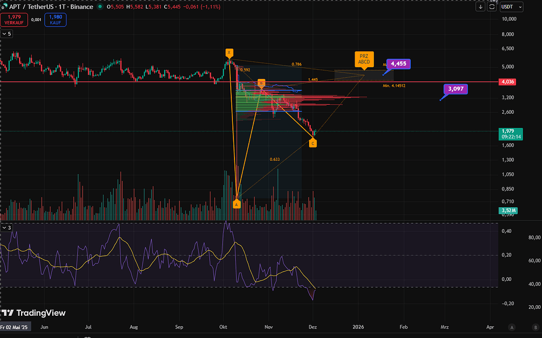Click the 2026 label on time axis

point(358,327)
